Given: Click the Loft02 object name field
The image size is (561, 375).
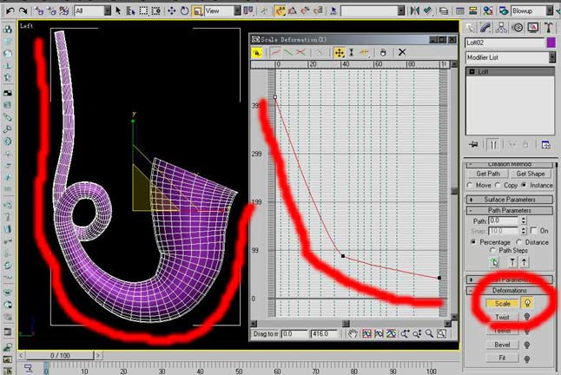Looking at the screenshot, I should click(505, 43).
